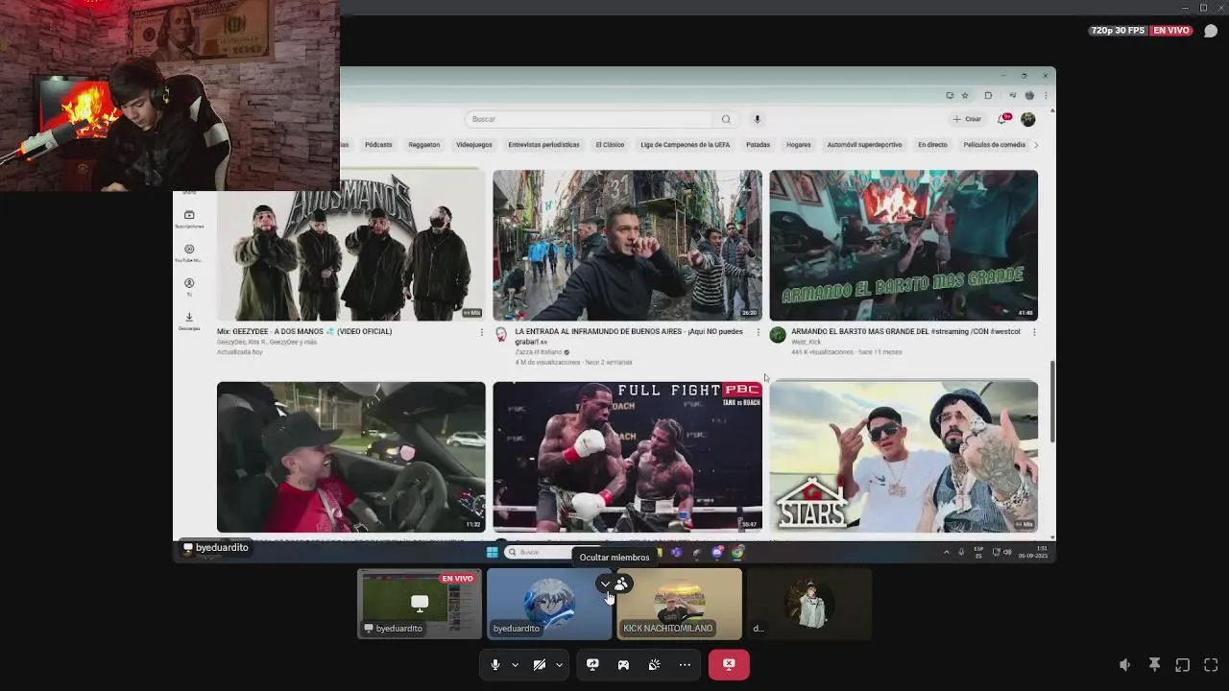Select 'Entrevistas periodísticas' chip
Viewport: 1229px width, 691px height.
pyautogui.click(x=543, y=145)
